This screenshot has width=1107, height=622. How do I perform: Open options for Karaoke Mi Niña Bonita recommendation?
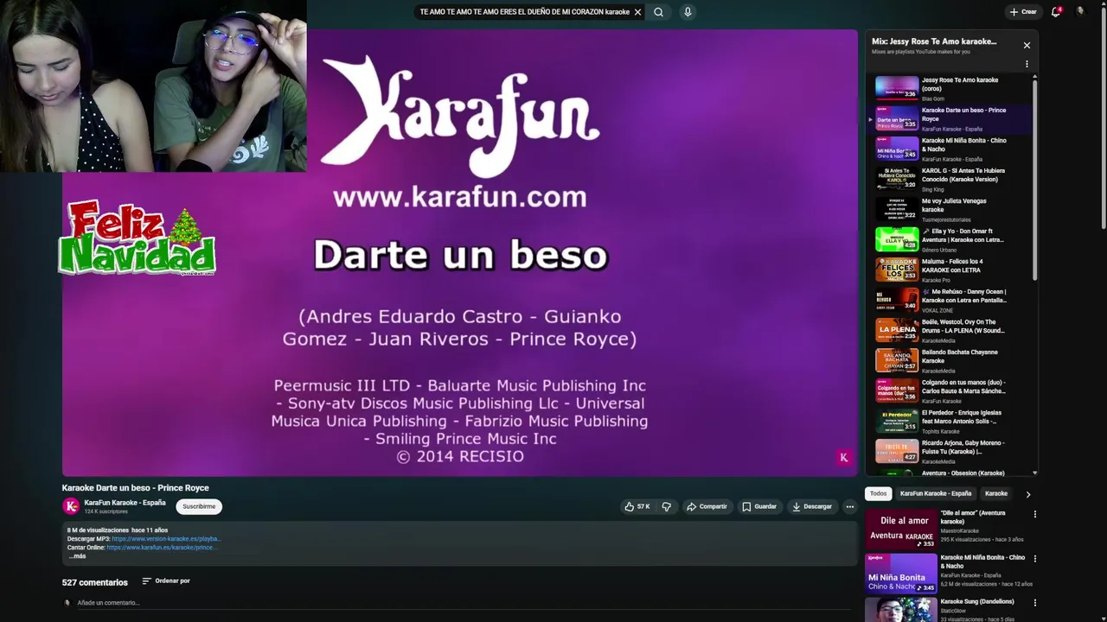pos(1034,558)
